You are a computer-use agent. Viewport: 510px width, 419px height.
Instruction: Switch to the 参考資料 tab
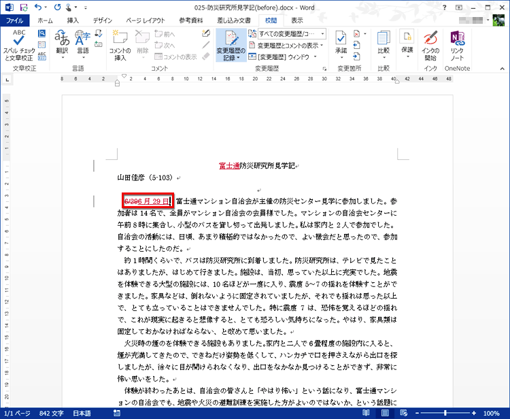point(191,20)
